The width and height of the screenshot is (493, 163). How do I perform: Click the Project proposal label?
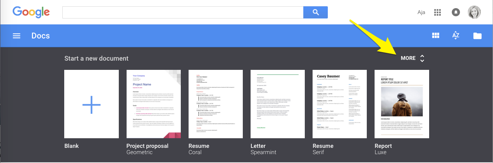coord(147,146)
